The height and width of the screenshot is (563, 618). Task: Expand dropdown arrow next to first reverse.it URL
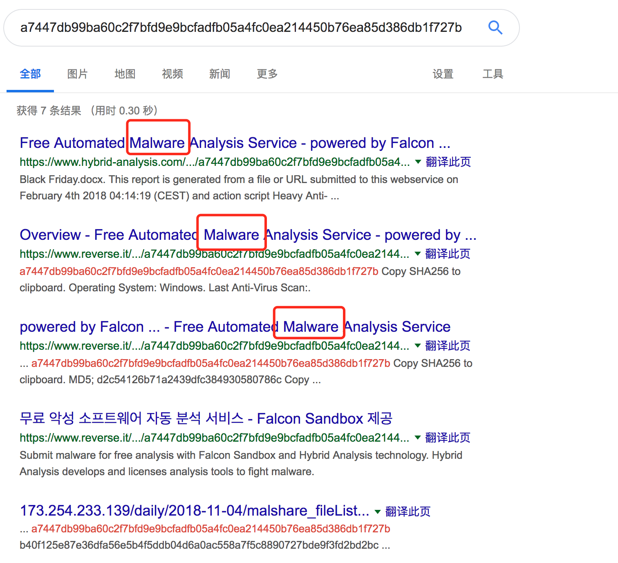[x=417, y=254]
